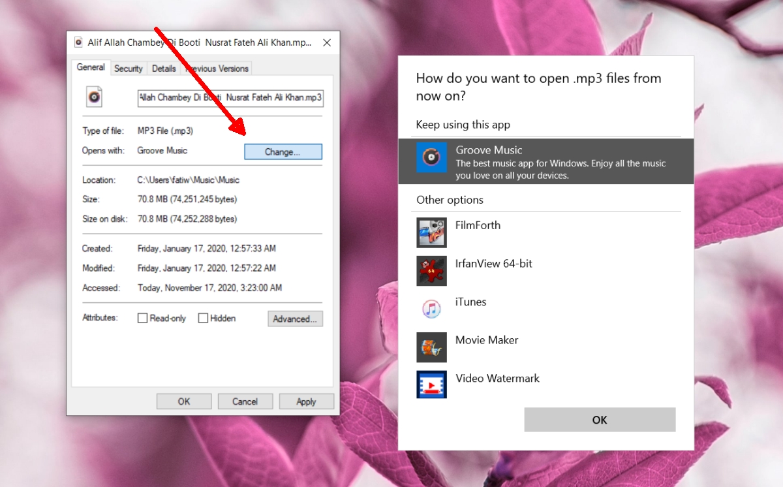This screenshot has width=783, height=487.
Task: Click the MP3 file type icon
Action: (x=94, y=97)
